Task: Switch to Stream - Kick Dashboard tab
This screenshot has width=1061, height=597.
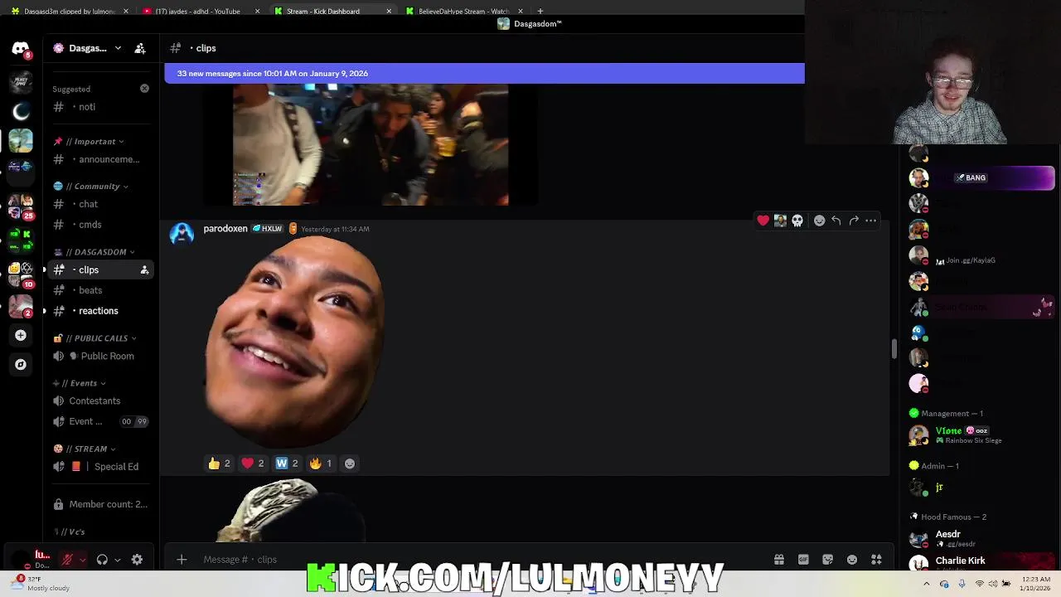Action: pyautogui.click(x=332, y=11)
